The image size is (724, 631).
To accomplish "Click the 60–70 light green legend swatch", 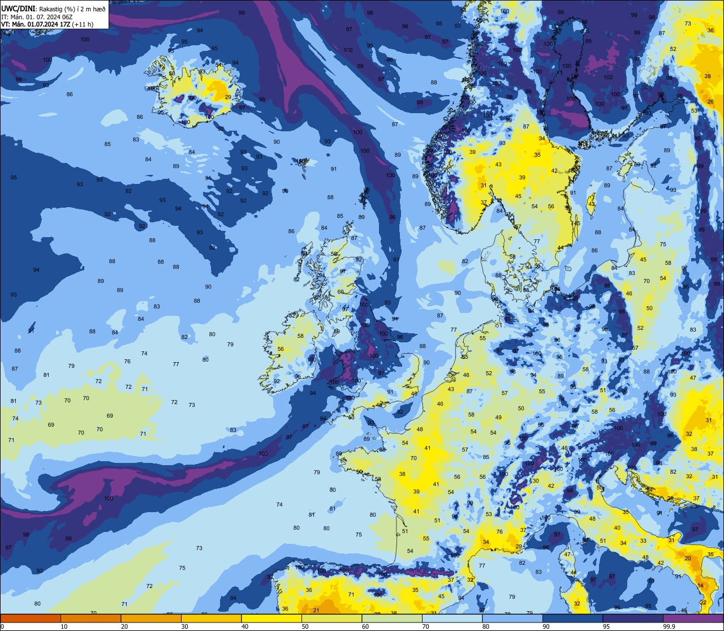I will (x=392, y=619).
